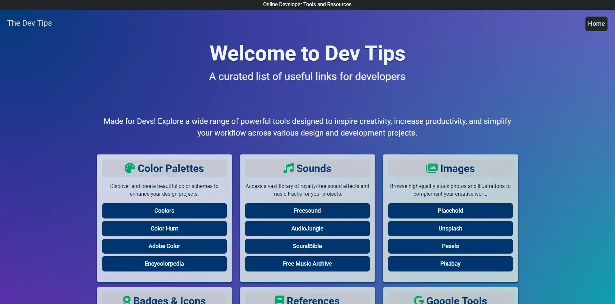Click the Welcome to Dev Tips title
This screenshot has width=615, height=304.
pos(307,53)
